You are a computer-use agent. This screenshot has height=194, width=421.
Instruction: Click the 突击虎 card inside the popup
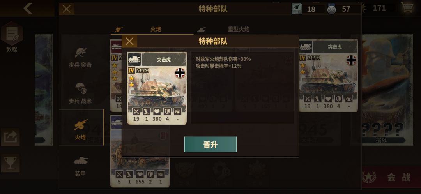pos(157,88)
